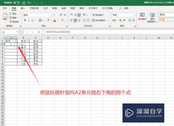174x126 pixels.
Task: Open the Merge and Center dropdown arrow
Action: pos(108,20)
